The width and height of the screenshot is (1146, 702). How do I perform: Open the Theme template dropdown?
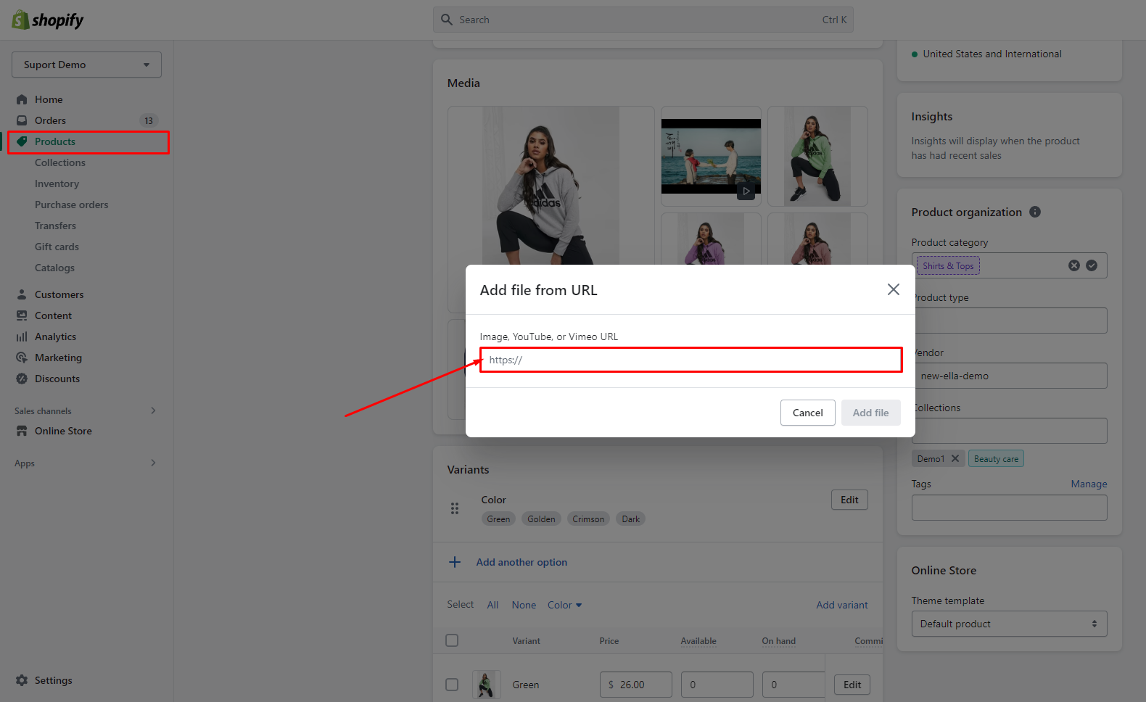coord(1009,624)
